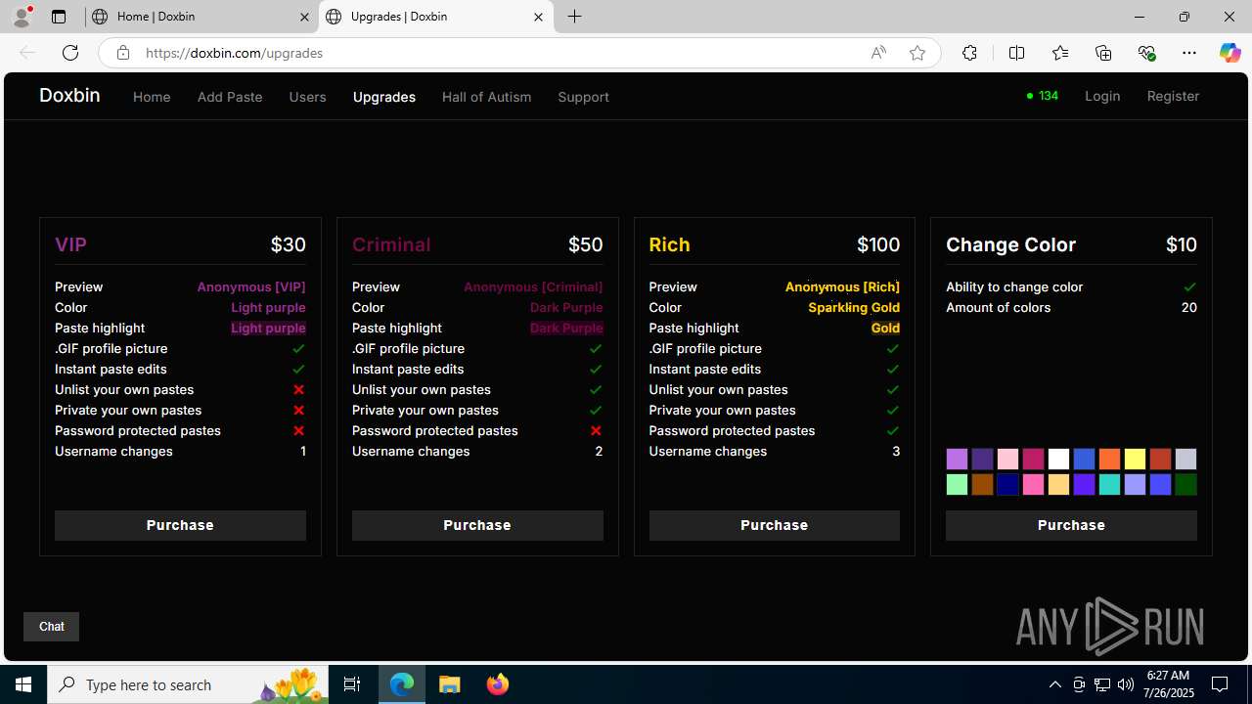Image resolution: width=1252 pixels, height=704 pixels.
Task: Click Purchase under the VIP plan
Action: pos(180,525)
